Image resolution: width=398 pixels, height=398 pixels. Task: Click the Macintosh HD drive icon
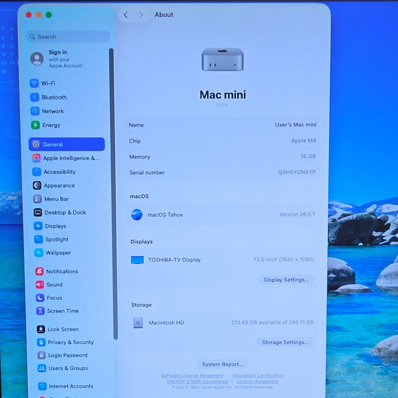tap(138, 323)
